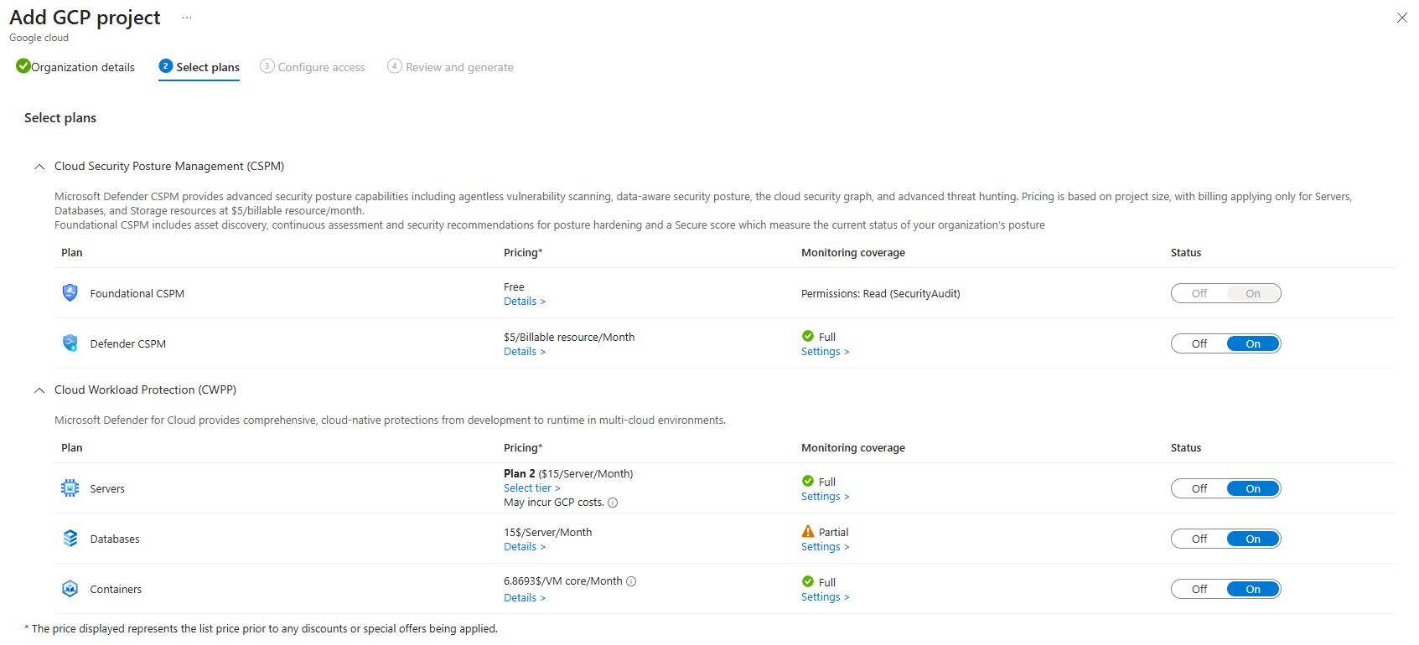The image size is (1419, 645).
Task: Click the green Full check in Servers row
Action: tap(808, 481)
